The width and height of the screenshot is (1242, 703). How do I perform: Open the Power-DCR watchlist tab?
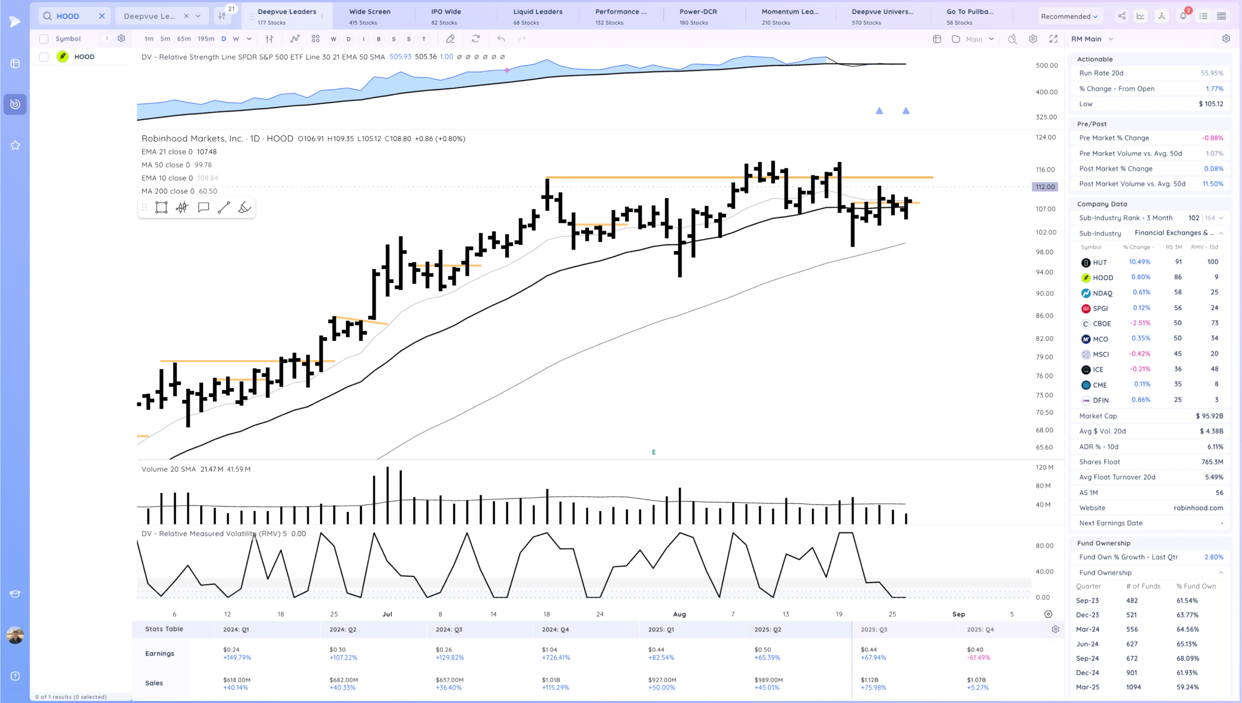(x=698, y=16)
